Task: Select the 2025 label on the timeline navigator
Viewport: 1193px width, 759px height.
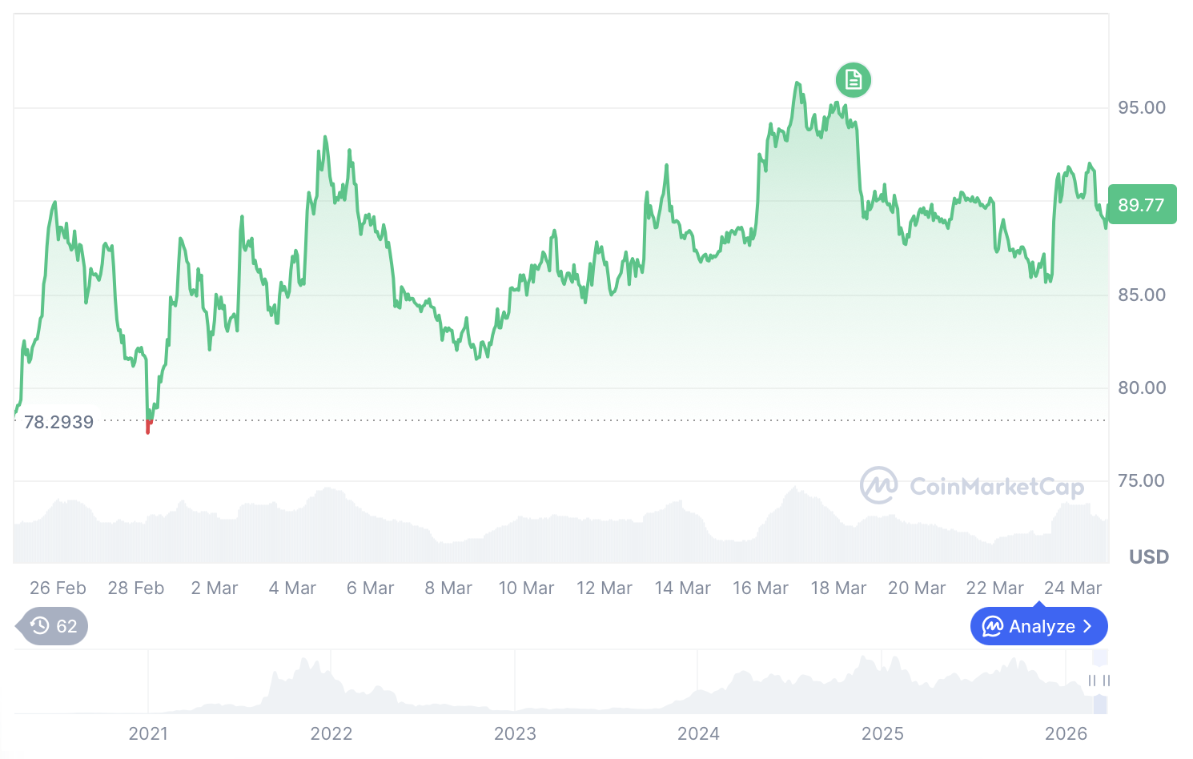Action: (x=882, y=733)
